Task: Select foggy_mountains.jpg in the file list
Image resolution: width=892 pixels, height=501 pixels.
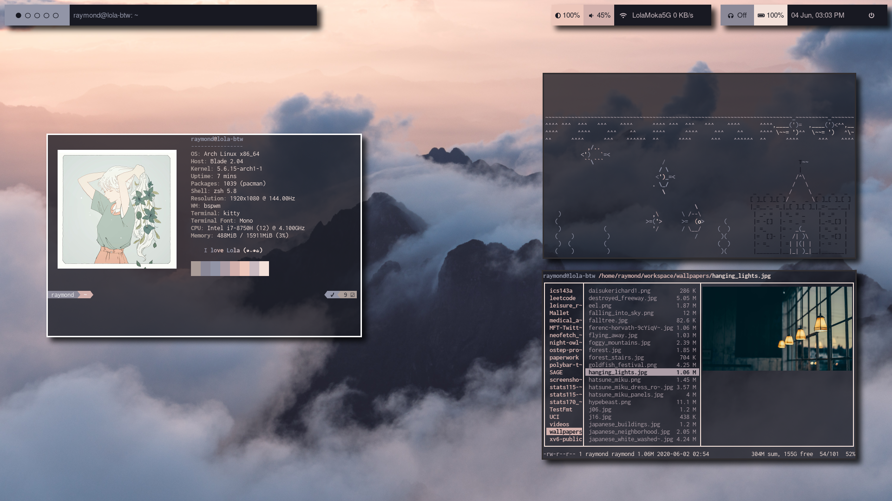Action: point(619,342)
